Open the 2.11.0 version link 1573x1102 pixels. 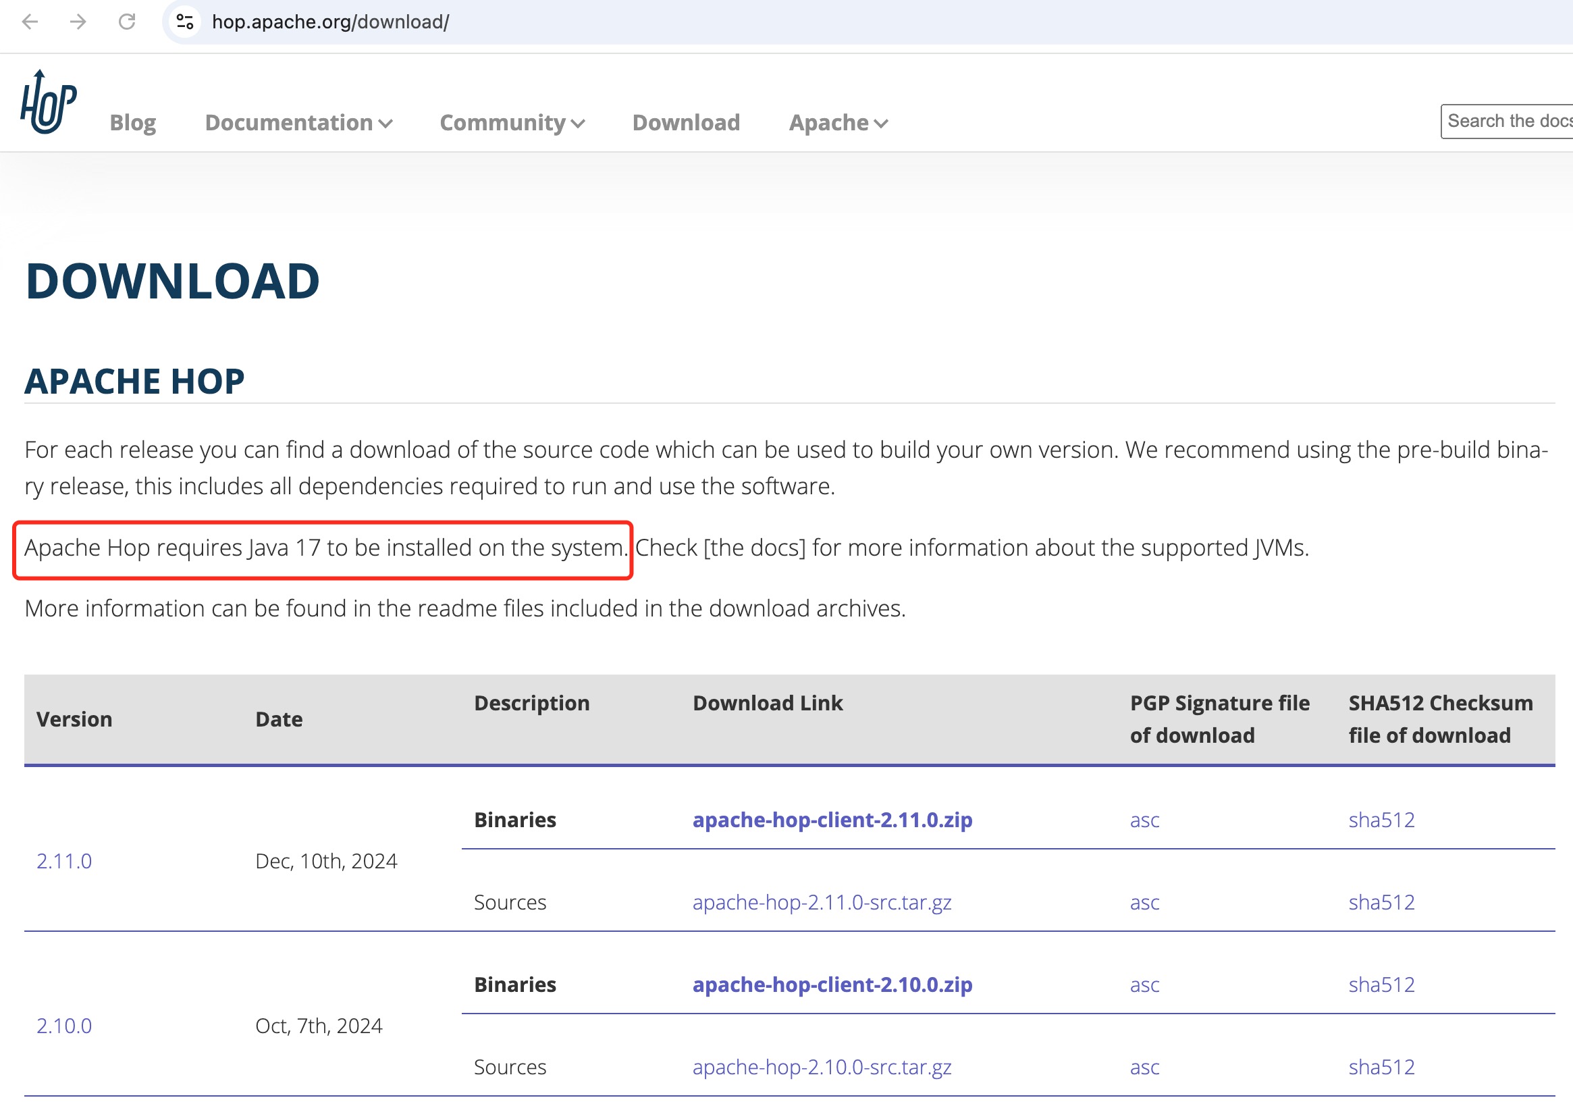[x=63, y=861]
